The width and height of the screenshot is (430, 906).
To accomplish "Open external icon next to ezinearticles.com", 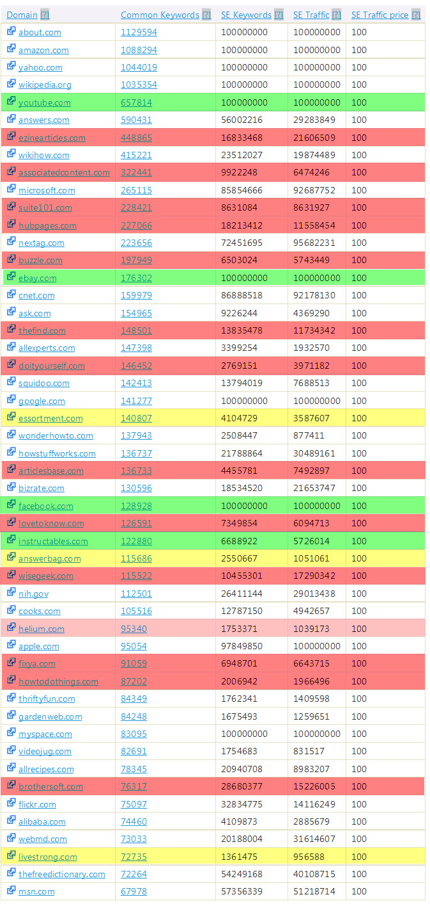I will (x=12, y=137).
